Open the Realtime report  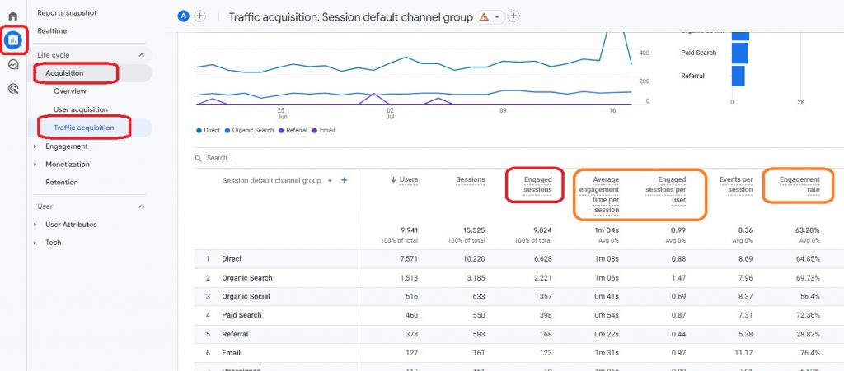pyautogui.click(x=52, y=31)
